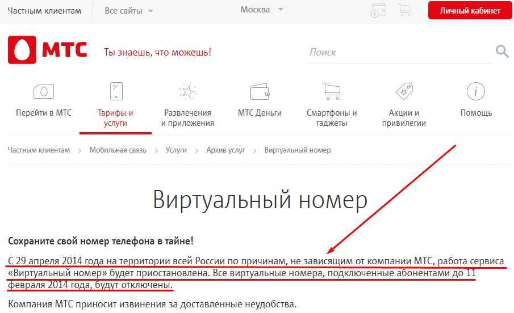Go to Частным клиентам breadcrumb link
Viewport: 514px width, 313px height.
click(x=39, y=150)
